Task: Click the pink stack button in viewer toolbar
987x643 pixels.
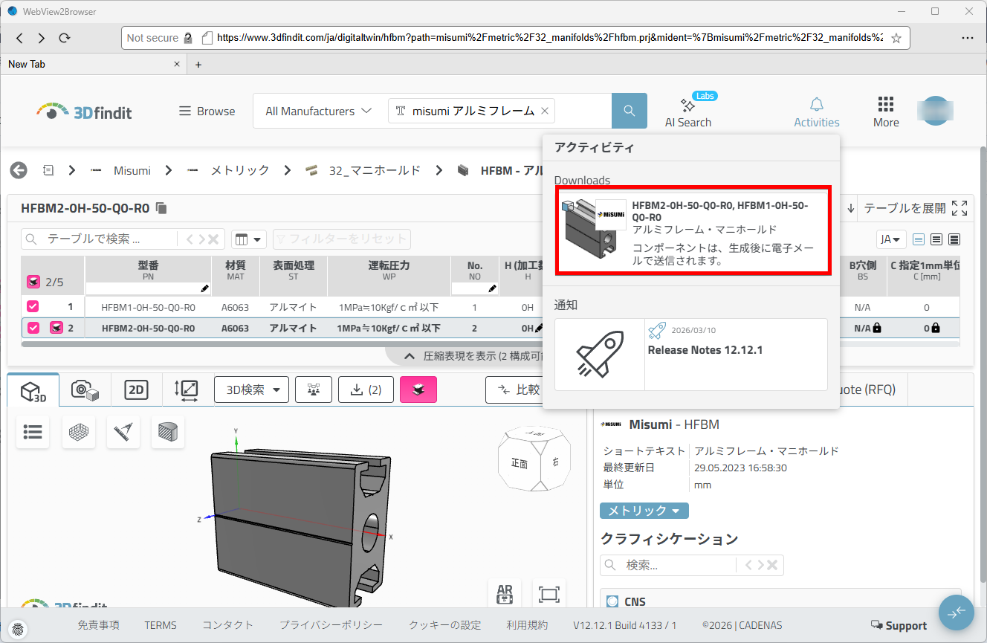Action: coord(418,390)
